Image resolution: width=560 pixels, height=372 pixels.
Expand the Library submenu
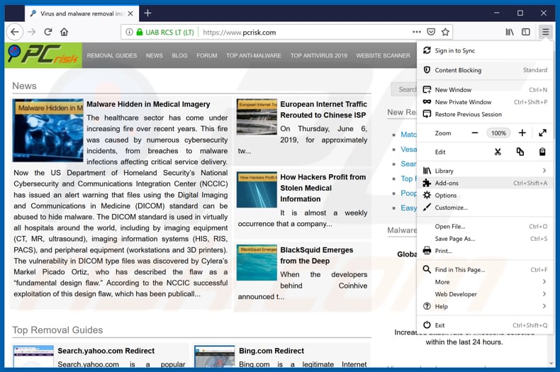click(x=485, y=171)
